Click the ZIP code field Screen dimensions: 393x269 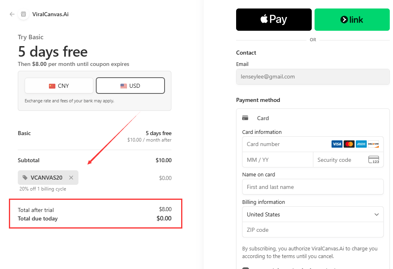313,230
